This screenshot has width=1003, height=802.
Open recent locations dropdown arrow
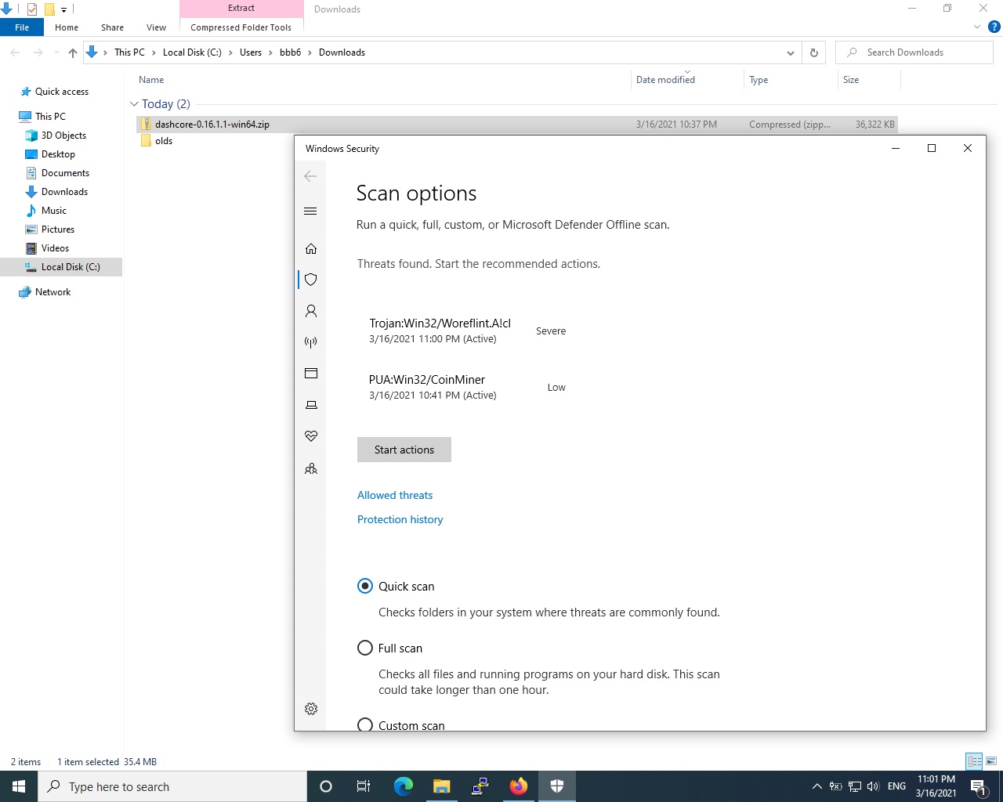(x=56, y=52)
